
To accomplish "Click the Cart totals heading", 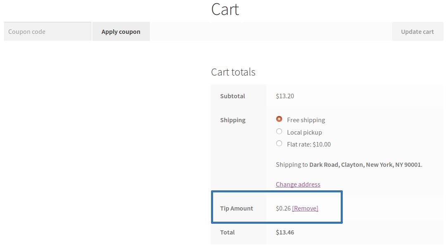I will point(233,72).
